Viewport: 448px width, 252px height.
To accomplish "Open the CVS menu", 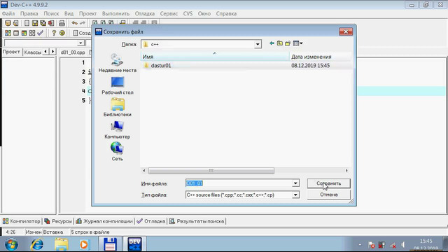I will click(x=188, y=13).
